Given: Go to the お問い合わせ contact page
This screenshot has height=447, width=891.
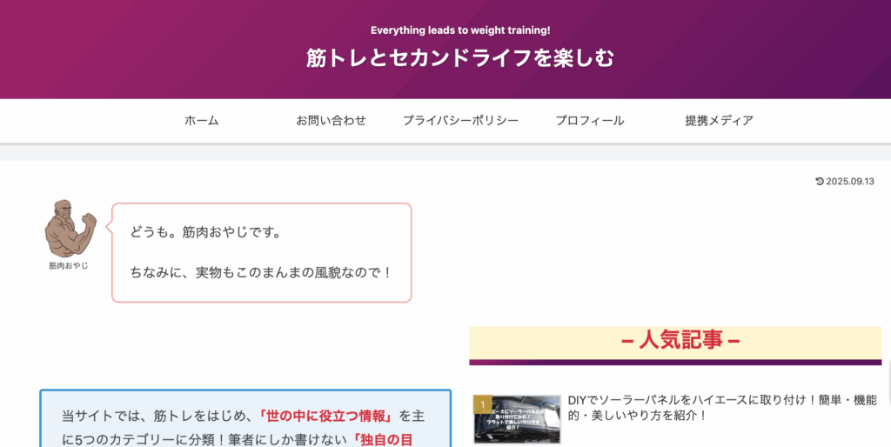Looking at the screenshot, I should pos(331,121).
